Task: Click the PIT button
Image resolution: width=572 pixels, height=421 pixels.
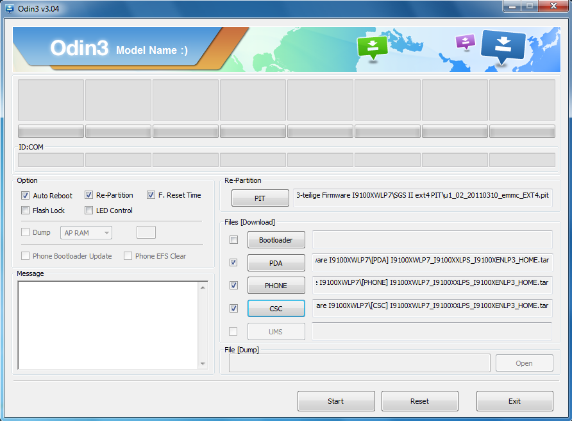Action: tap(260, 198)
